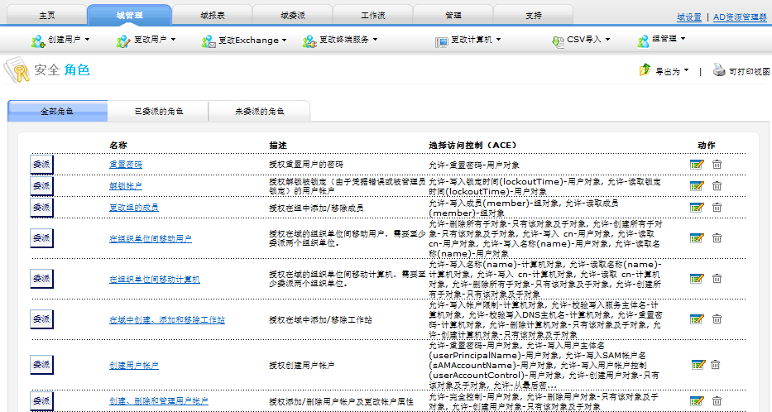Open the 解锁帐户 role link
This screenshot has height=412, width=772.
pos(126,186)
